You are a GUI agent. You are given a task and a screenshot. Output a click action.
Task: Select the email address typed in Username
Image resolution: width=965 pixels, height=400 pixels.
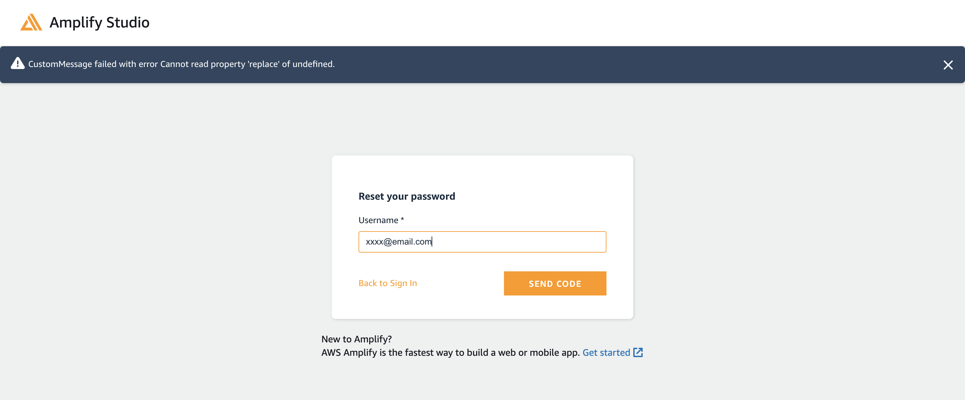pos(399,242)
